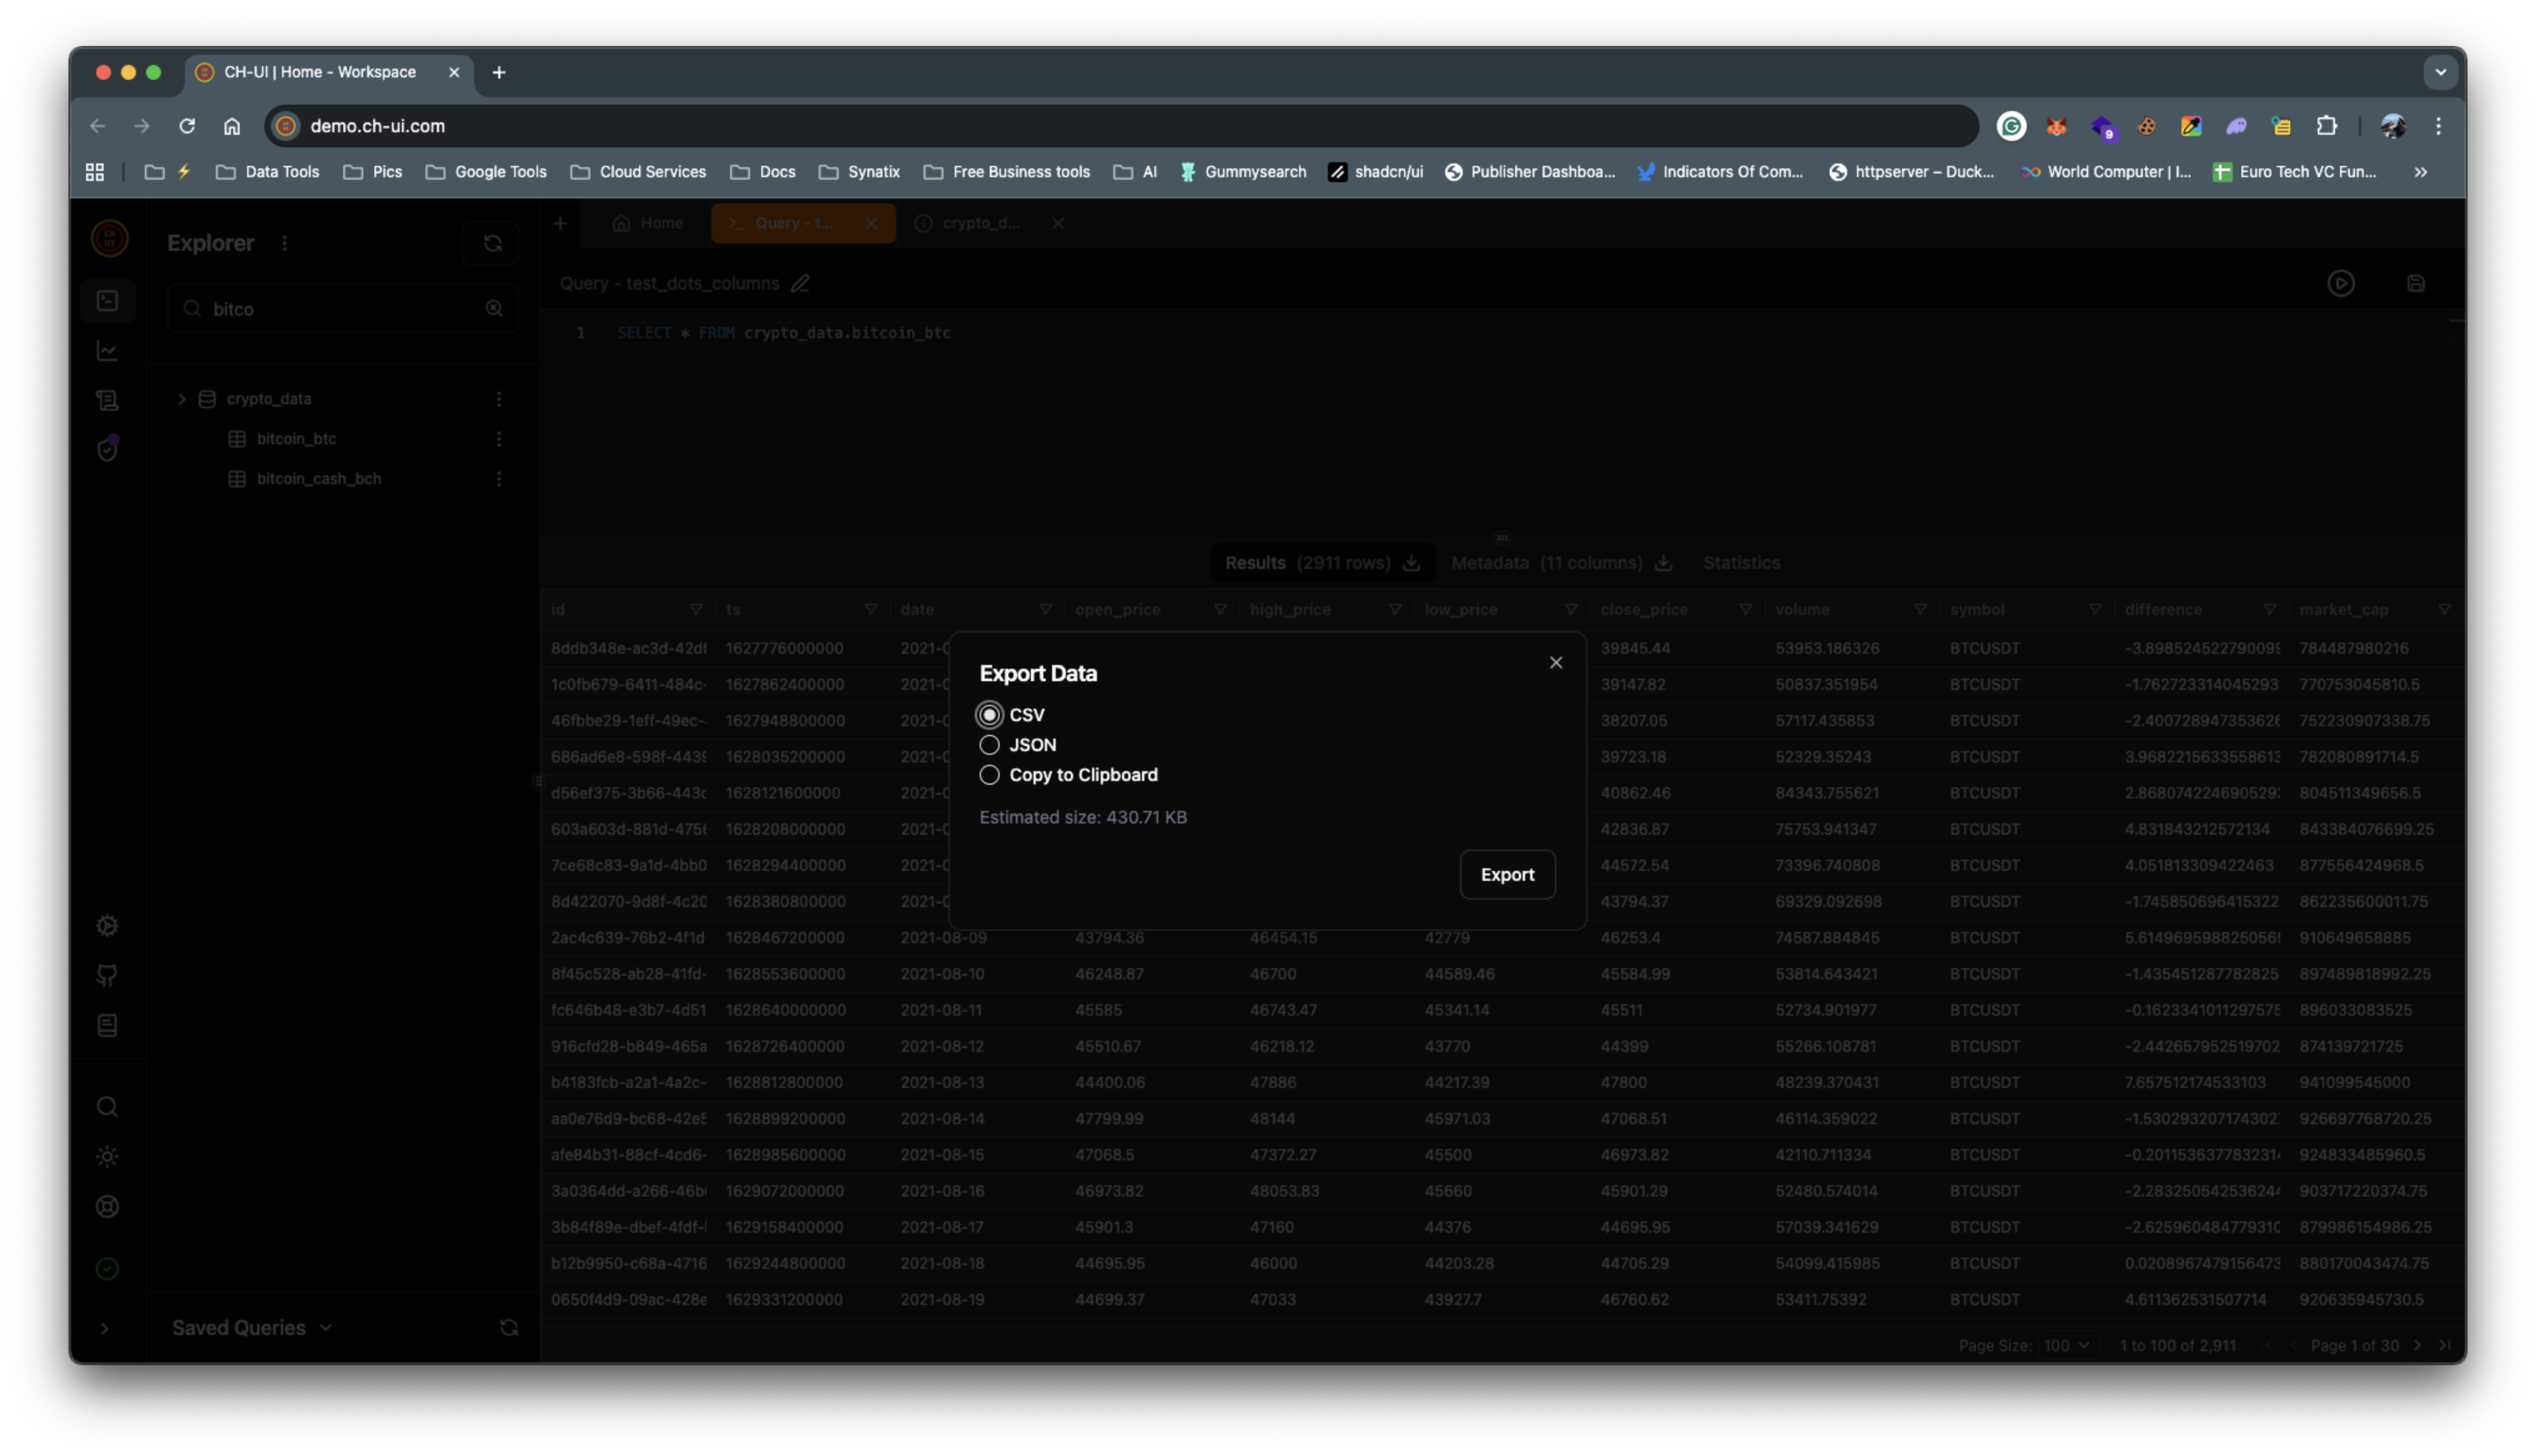Click the green connection status icon
Screen dimensions: 2536x1456
coord(108,1270)
